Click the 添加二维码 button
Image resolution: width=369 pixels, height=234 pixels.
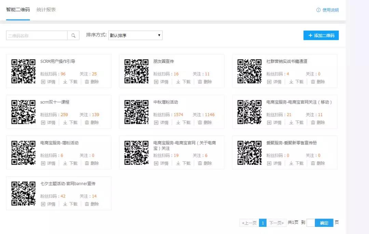pyautogui.click(x=321, y=35)
